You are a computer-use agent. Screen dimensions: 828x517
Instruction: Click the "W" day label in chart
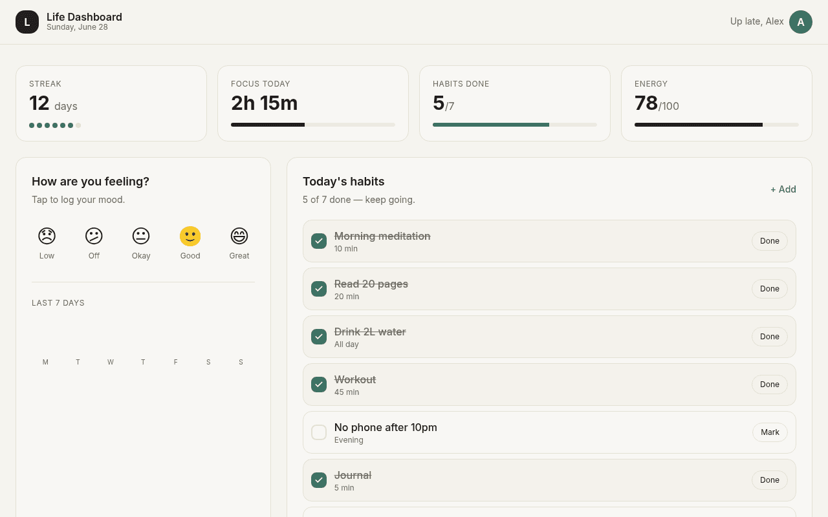tap(111, 363)
